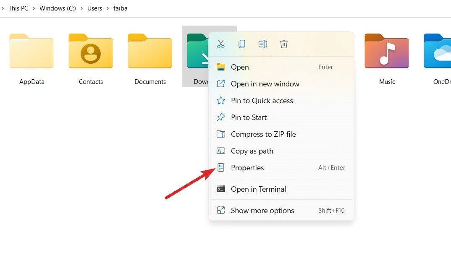Click the Documents folder name label
Image resolution: width=451 pixels, height=258 pixels.
point(150,81)
